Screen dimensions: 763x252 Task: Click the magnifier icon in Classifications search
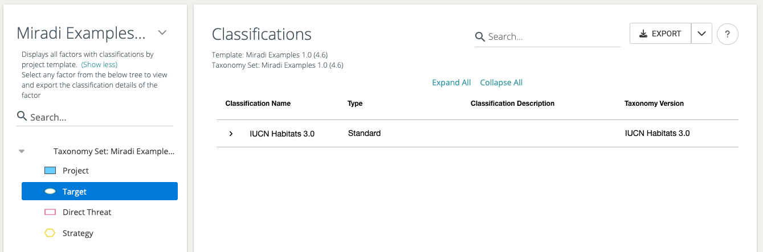(480, 36)
